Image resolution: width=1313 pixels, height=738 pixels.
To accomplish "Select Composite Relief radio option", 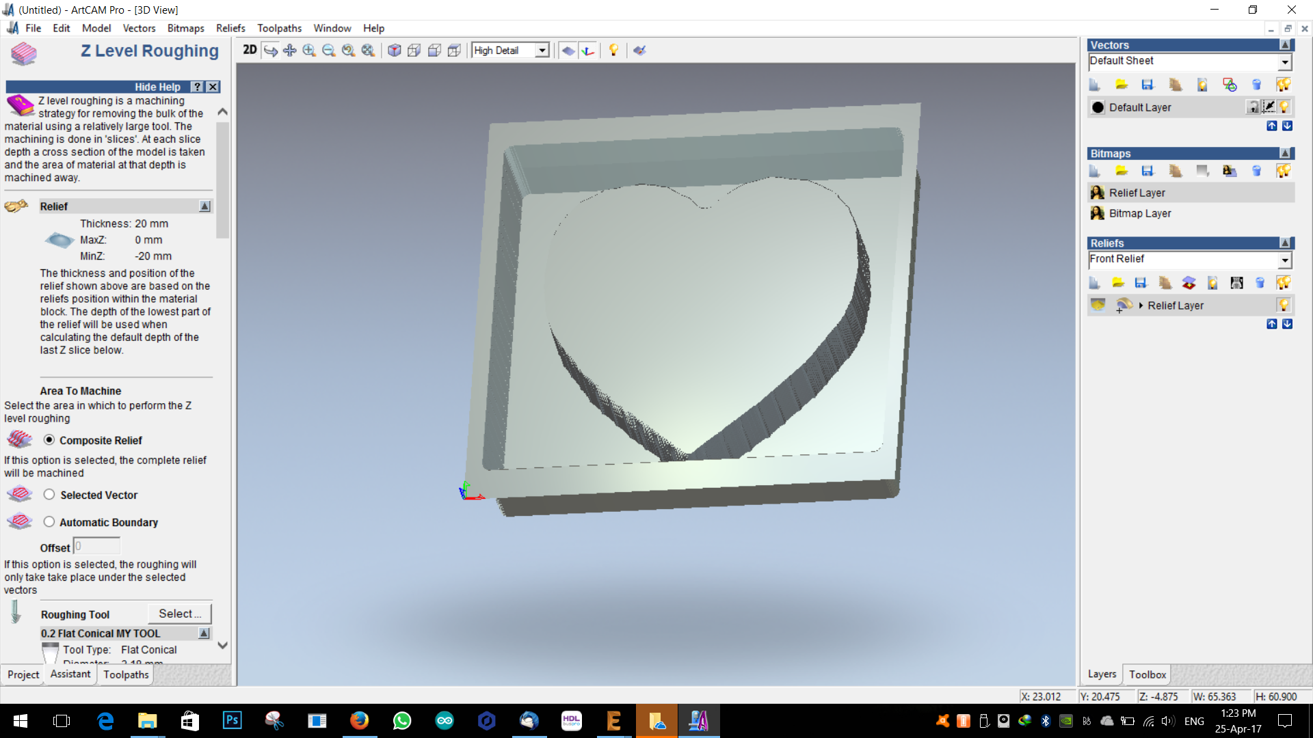I will 49,440.
